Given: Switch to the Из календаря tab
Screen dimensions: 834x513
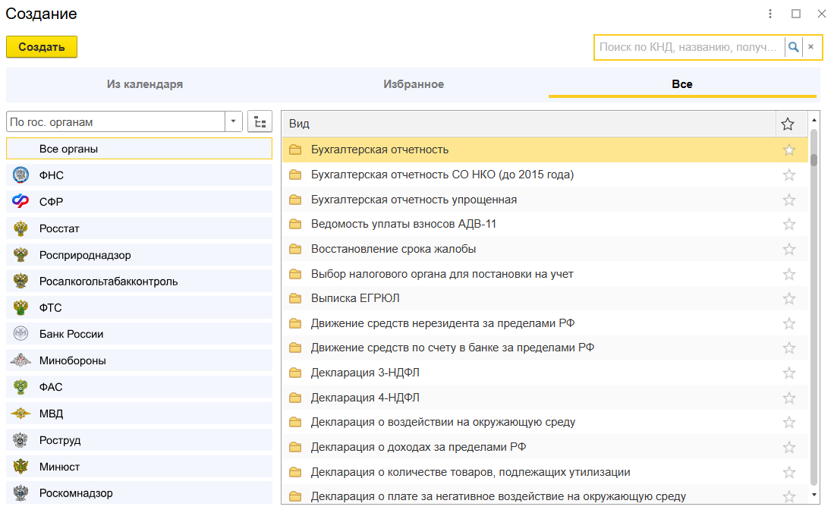Looking at the screenshot, I should pos(144,84).
